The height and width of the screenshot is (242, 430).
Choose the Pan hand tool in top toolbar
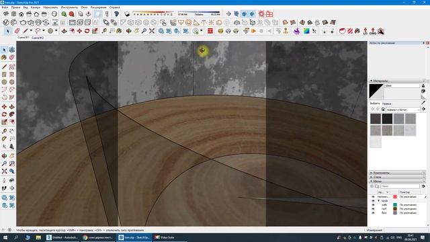coord(136,31)
